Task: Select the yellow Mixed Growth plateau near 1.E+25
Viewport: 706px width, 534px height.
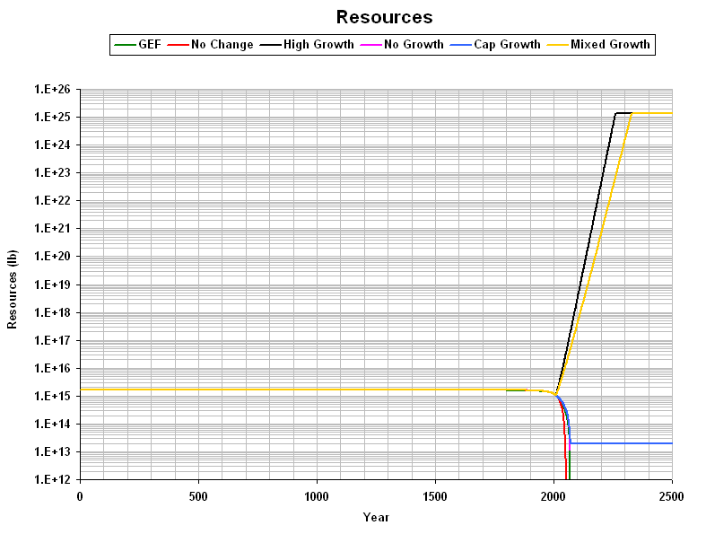Action: [655, 113]
